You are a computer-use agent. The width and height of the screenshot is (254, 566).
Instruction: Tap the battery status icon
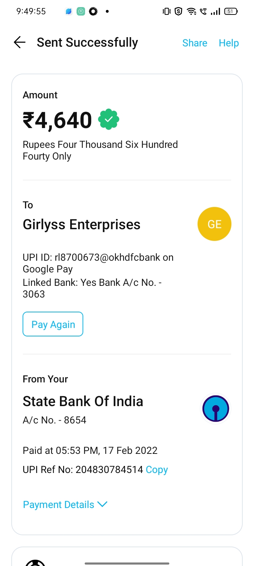pos(231,11)
